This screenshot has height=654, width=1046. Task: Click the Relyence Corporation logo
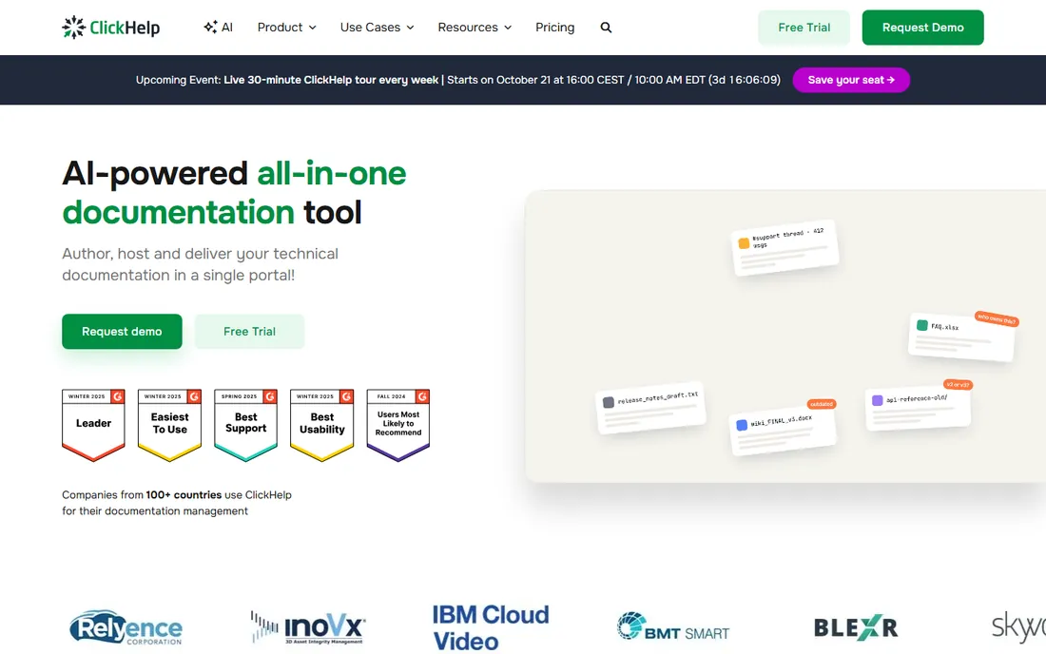click(x=126, y=627)
